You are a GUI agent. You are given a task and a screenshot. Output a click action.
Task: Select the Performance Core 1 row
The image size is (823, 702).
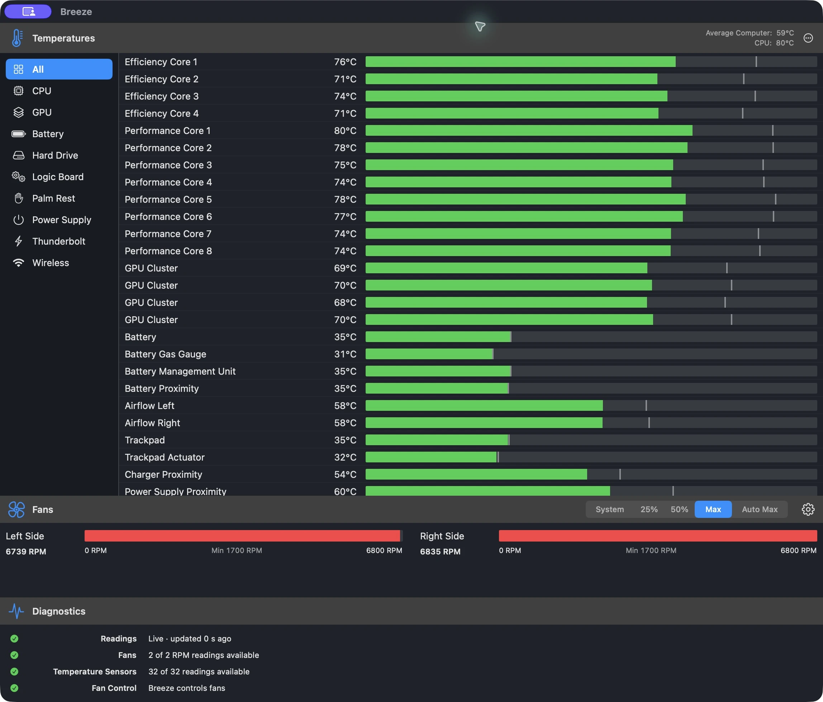pyautogui.click(x=471, y=130)
